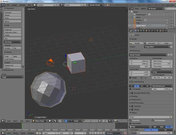Toggle the Placeholders checkbox
Screen dimensions: 176x135
pos(130,123)
